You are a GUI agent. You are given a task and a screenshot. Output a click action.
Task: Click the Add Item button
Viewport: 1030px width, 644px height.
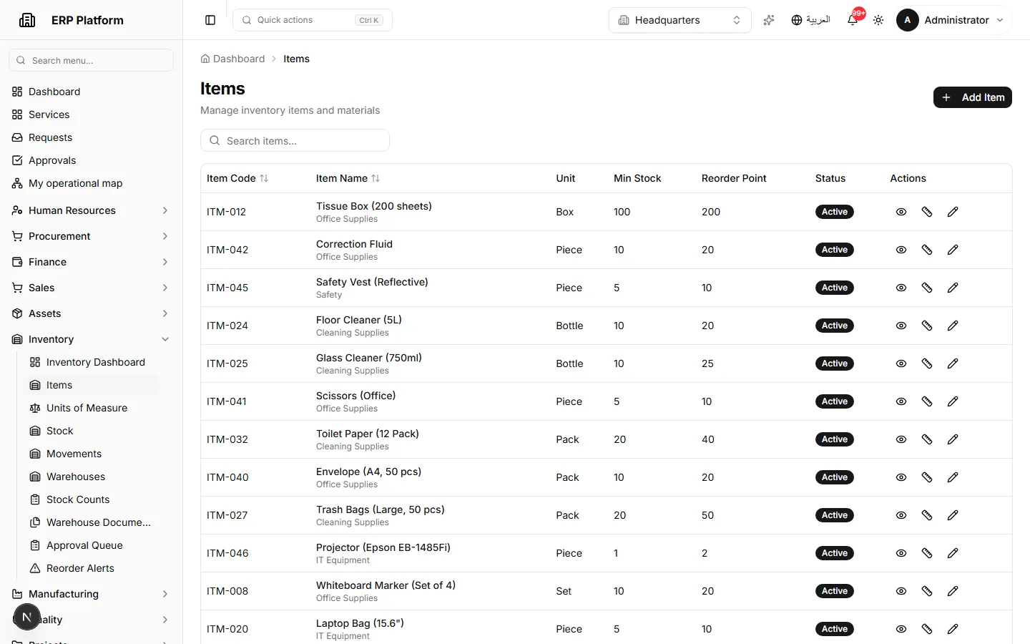tap(972, 97)
